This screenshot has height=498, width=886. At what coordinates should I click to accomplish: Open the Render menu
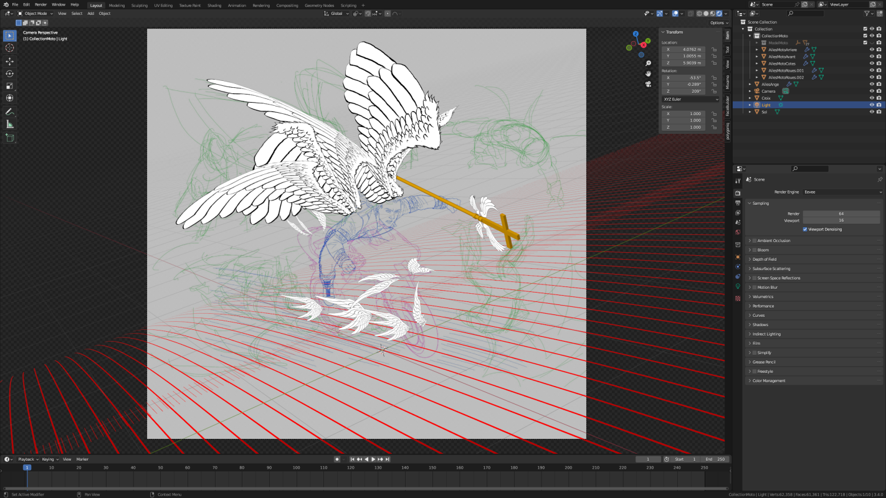[40, 4]
